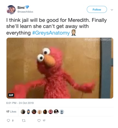Open the tweet options chevron menu
118x128 pixels.
[112, 10]
